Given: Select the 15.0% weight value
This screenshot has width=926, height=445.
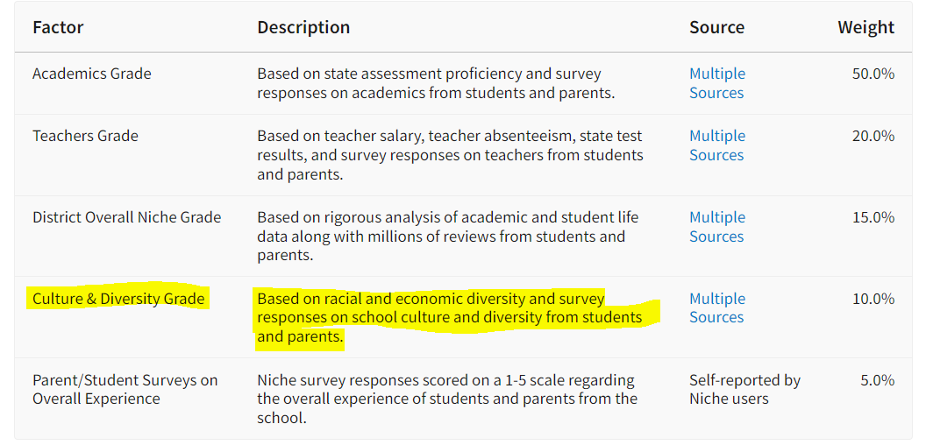Looking at the screenshot, I should 873,217.
